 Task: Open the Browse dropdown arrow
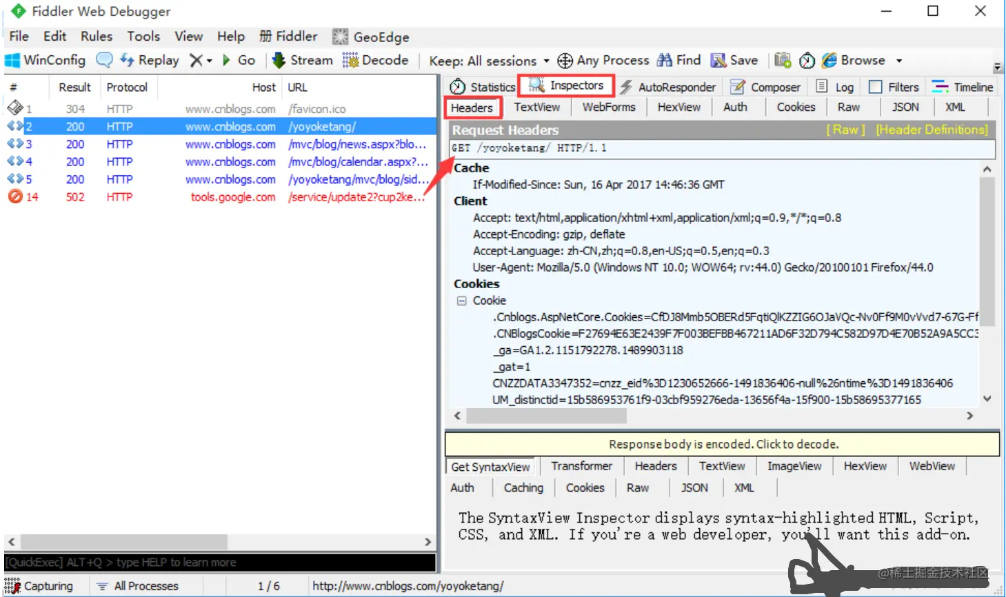click(x=899, y=61)
